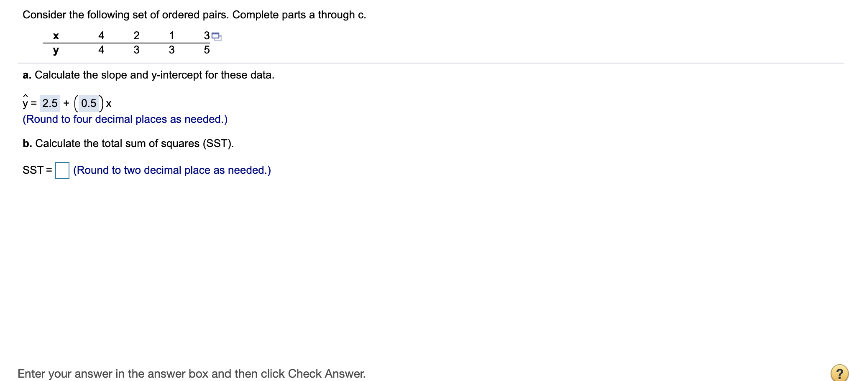849x381 pixels.
Task: Click the rounding instruction under the equation
Action: point(125,119)
